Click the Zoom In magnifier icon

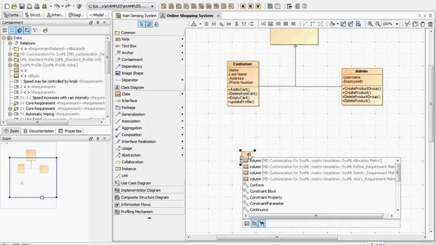tap(370, 24)
